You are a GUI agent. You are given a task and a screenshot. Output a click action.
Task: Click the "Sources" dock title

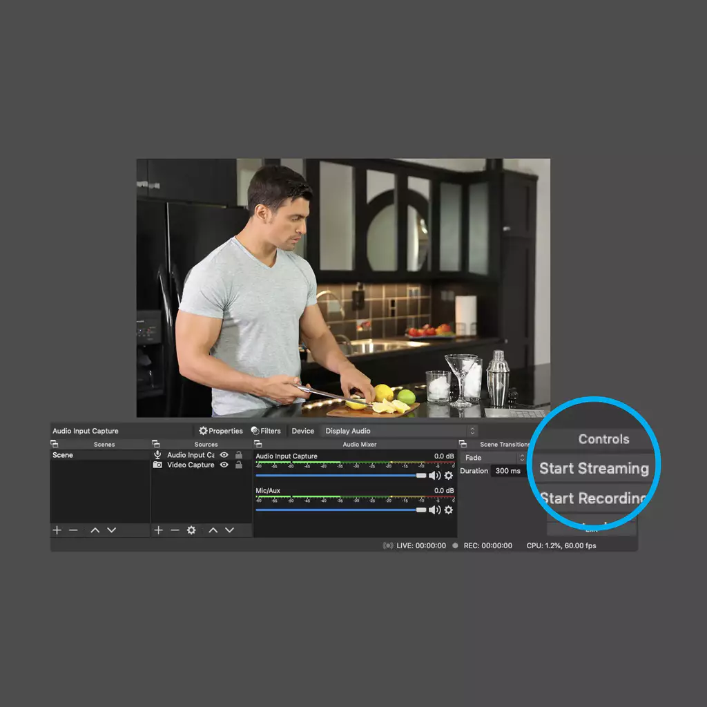point(206,444)
